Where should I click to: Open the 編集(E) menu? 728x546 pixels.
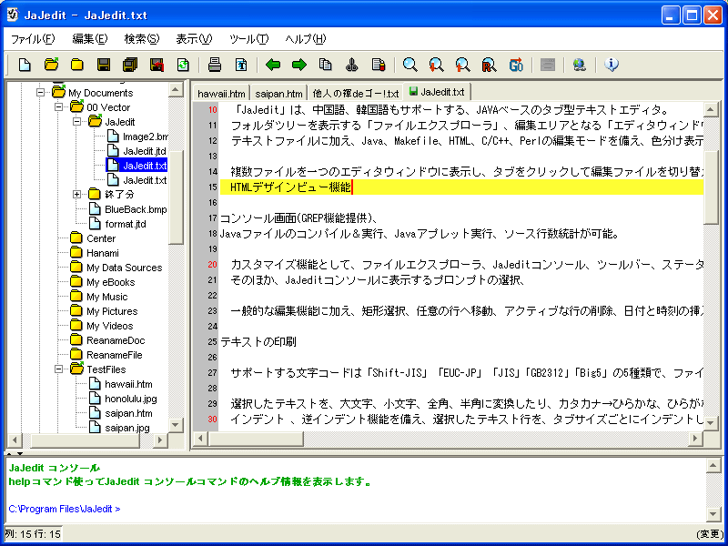pyautogui.click(x=89, y=39)
